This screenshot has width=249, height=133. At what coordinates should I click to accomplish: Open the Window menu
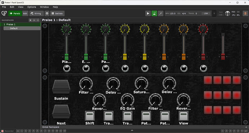pyautogui.click(x=44, y=7)
